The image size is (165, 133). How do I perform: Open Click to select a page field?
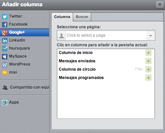(106, 35)
